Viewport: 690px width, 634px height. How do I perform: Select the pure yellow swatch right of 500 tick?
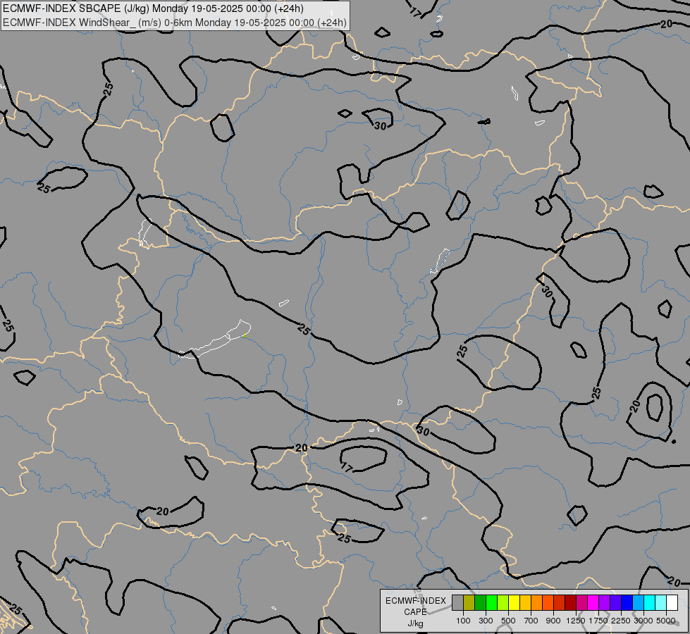point(514,602)
